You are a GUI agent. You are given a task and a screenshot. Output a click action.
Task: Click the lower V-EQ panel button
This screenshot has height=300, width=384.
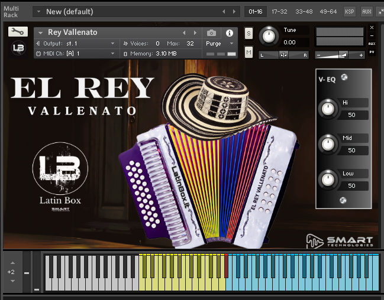click(x=343, y=200)
